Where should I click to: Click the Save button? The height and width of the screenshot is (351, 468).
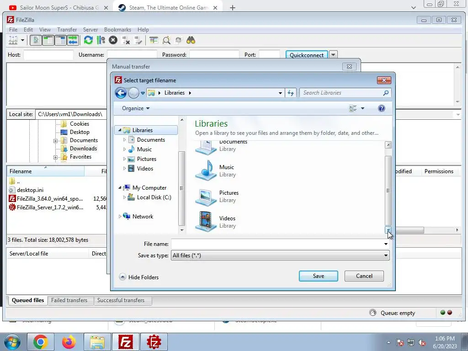pyautogui.click(x=319, y=276)
